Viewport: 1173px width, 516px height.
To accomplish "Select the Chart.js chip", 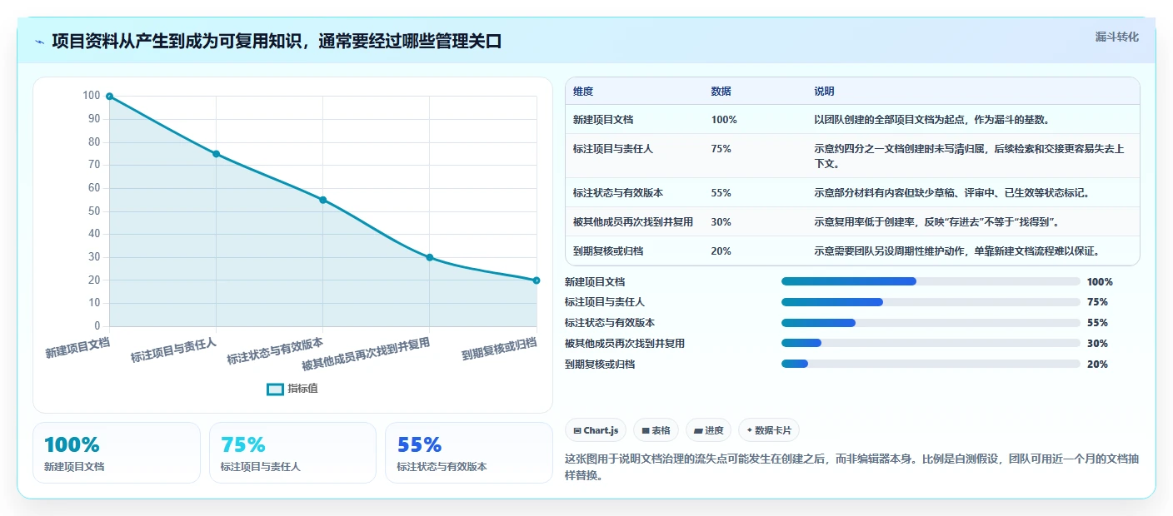I will [596, 430].
